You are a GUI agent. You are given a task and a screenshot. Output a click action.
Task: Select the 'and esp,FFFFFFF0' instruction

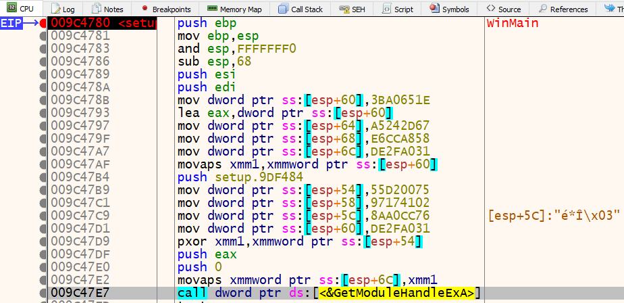coord(237,49)
